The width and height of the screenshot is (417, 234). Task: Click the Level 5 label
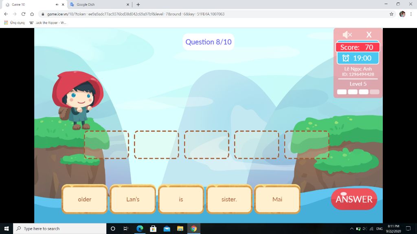[358, 84]
